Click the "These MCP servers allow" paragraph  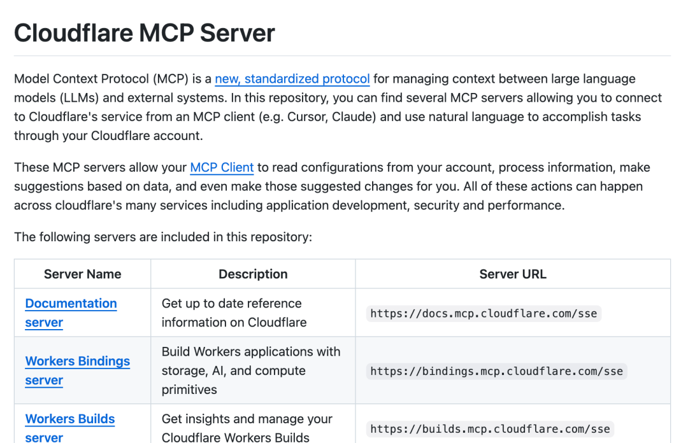[331, 186]
